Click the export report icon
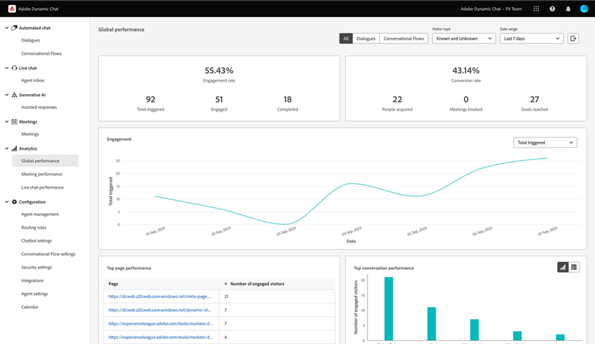This screenshot has width=595, height=344. pyautogui.click(x=572, y=37)
